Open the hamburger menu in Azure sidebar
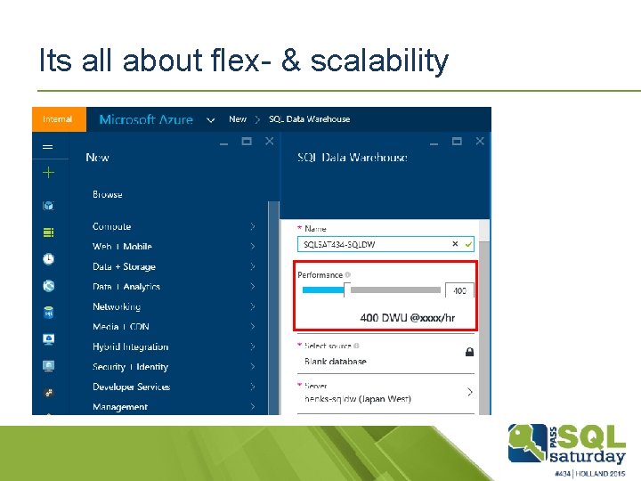 tap(48, 147)
